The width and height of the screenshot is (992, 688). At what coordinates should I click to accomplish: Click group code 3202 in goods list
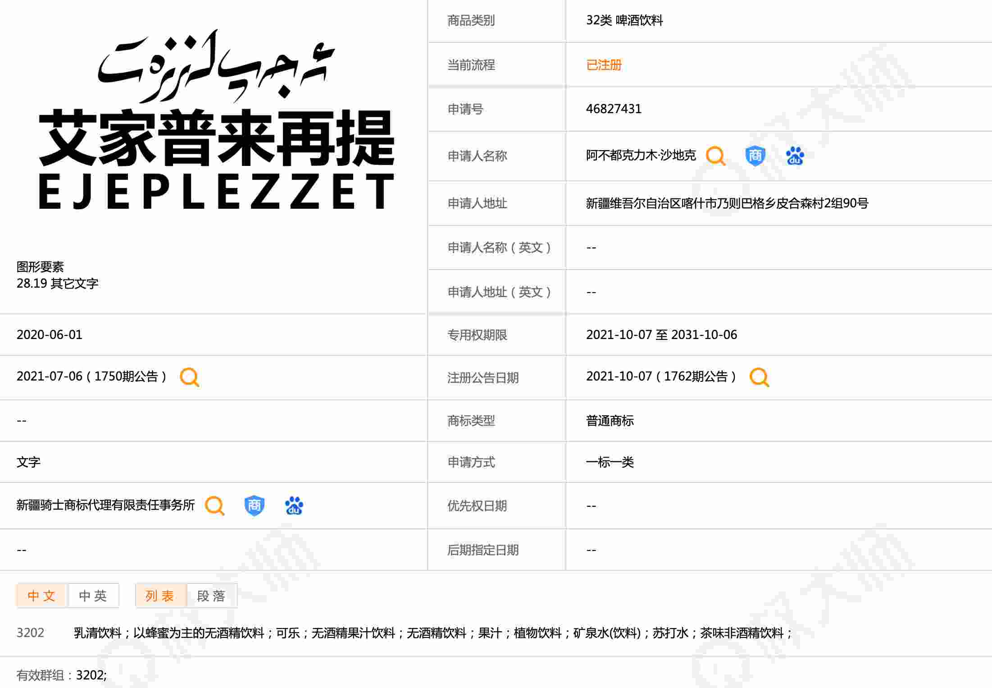point(30,633)
